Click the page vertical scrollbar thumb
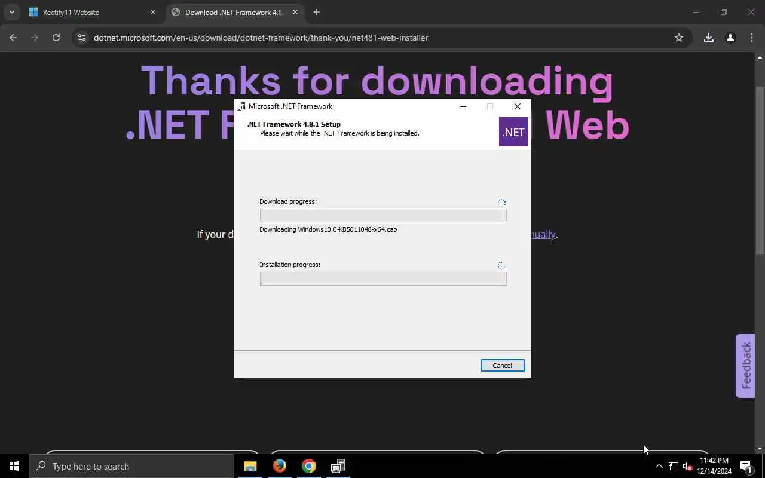The width and height of the screenshot is (765, 478). pyautogui.click(x=760, y=170)
